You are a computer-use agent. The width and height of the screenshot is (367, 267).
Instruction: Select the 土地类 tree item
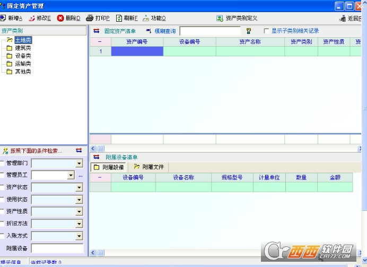point(23,40)
